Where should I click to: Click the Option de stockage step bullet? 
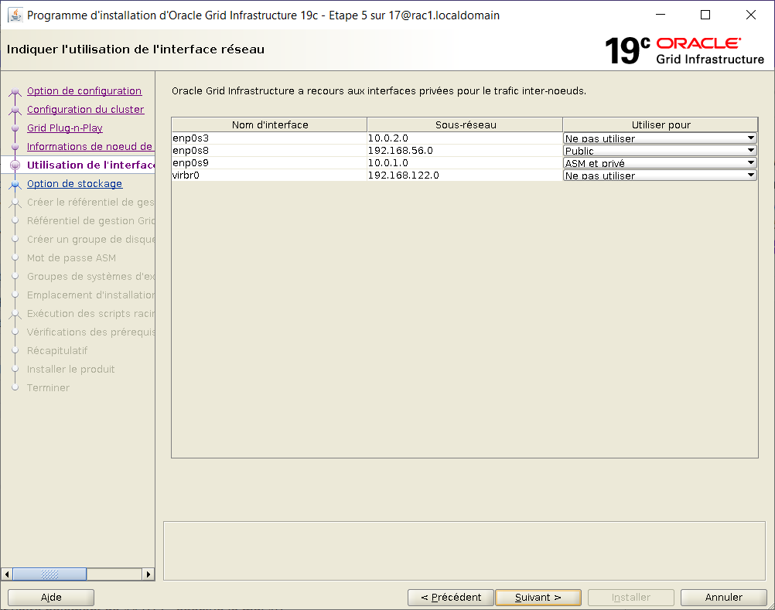click(15, 184)
